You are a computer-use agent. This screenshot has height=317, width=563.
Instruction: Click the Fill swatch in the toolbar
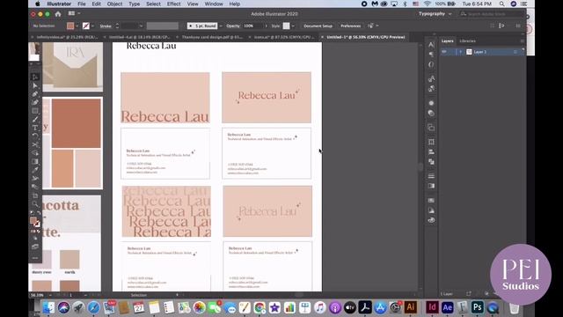click(33, 220)
